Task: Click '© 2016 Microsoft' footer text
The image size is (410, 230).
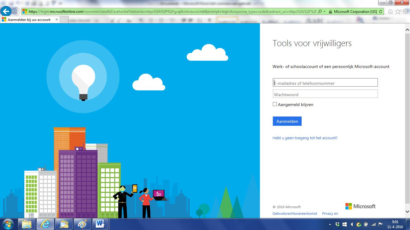Action: coord(287,207)
